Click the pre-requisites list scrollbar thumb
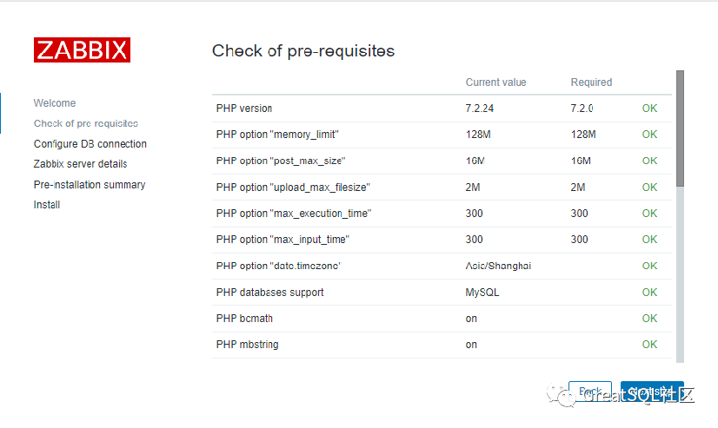Screen dimensions: 718x428 680,128
